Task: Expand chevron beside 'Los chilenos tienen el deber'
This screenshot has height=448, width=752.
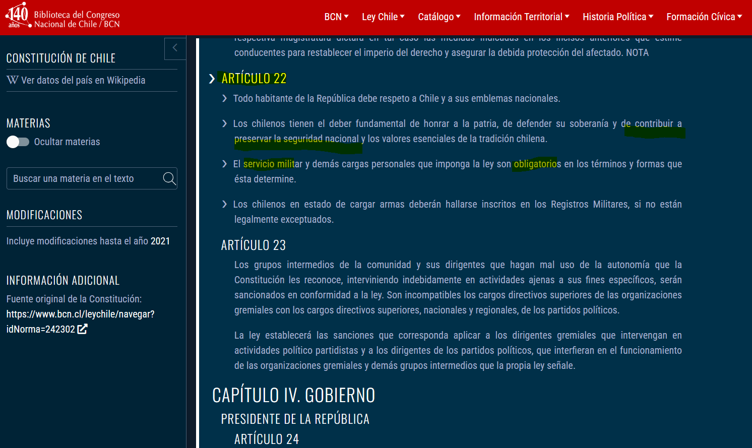Action: tap(225, 123)
